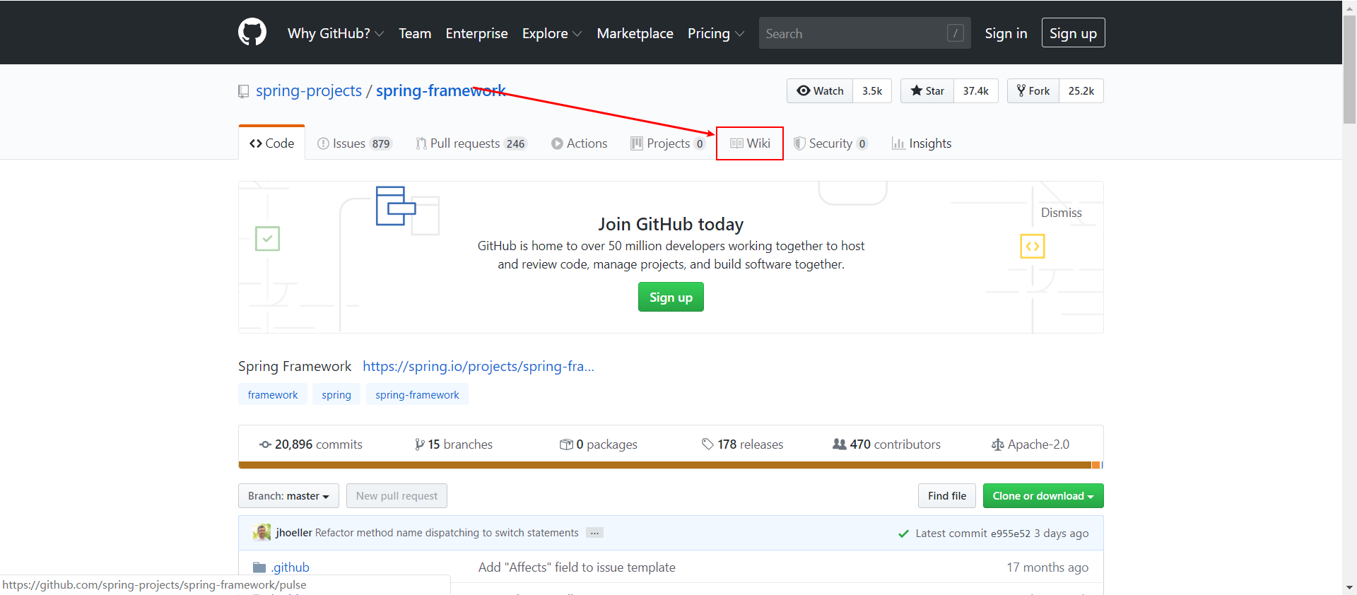This screenshot has height=595, width=1357.
Task: Open the spring-projects organization link
Action: (x=309, y=90)
